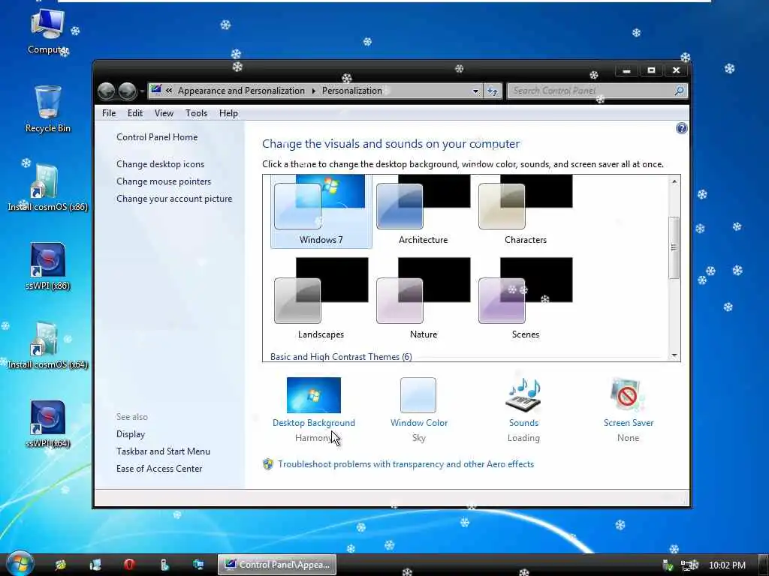Viewport: 769px width, 576px height.
Task: Select the Nature theme
Action: click(424, 298)
